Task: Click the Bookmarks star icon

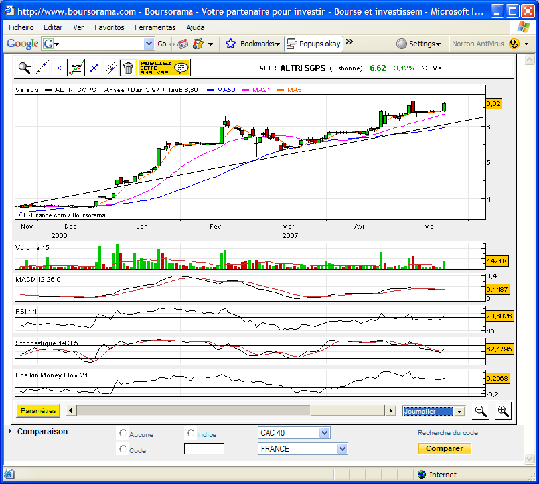Action: click(230, 44)
